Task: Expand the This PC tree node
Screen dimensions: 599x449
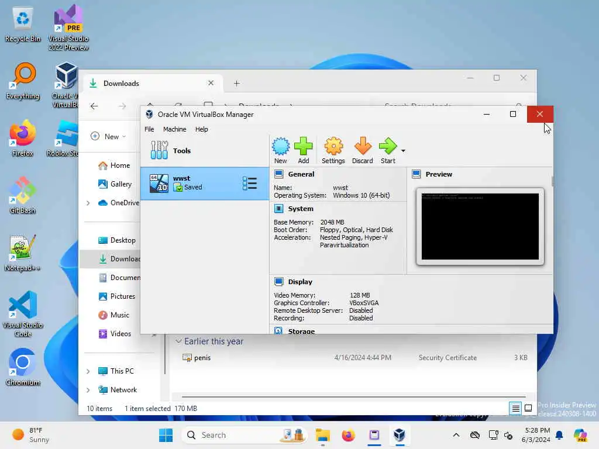Action: click(x=88, y=371)
